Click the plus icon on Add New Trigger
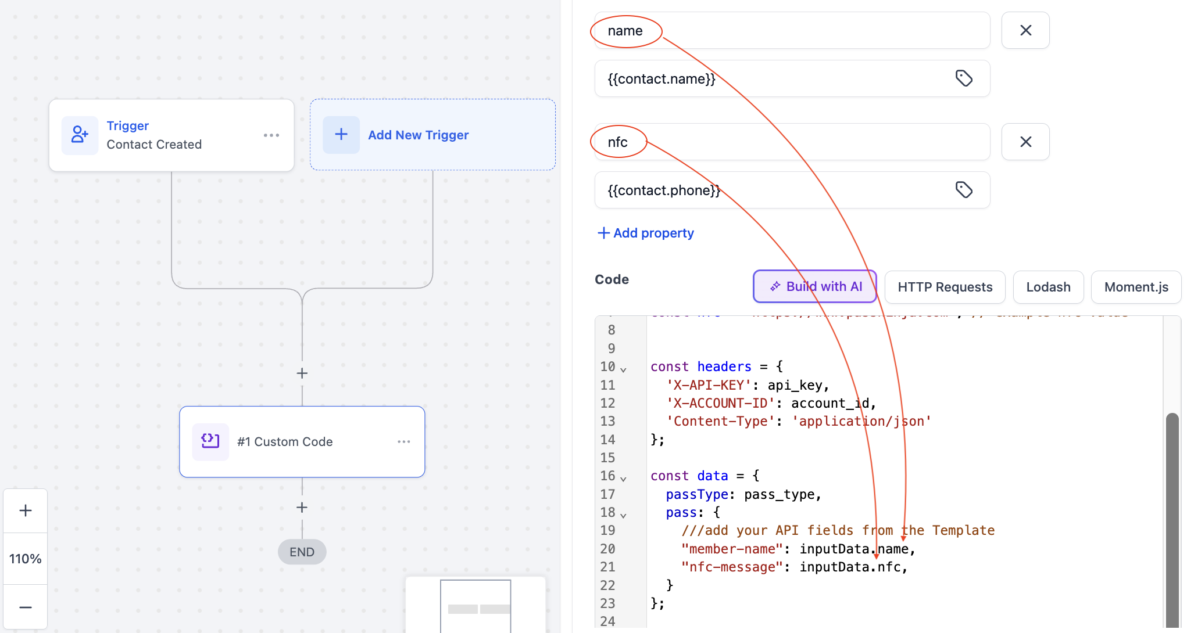Screen dimensions: 1187x633 pyautogui.click(x=341, y=135)
